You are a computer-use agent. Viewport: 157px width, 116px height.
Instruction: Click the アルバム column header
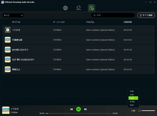coord(90,22)
